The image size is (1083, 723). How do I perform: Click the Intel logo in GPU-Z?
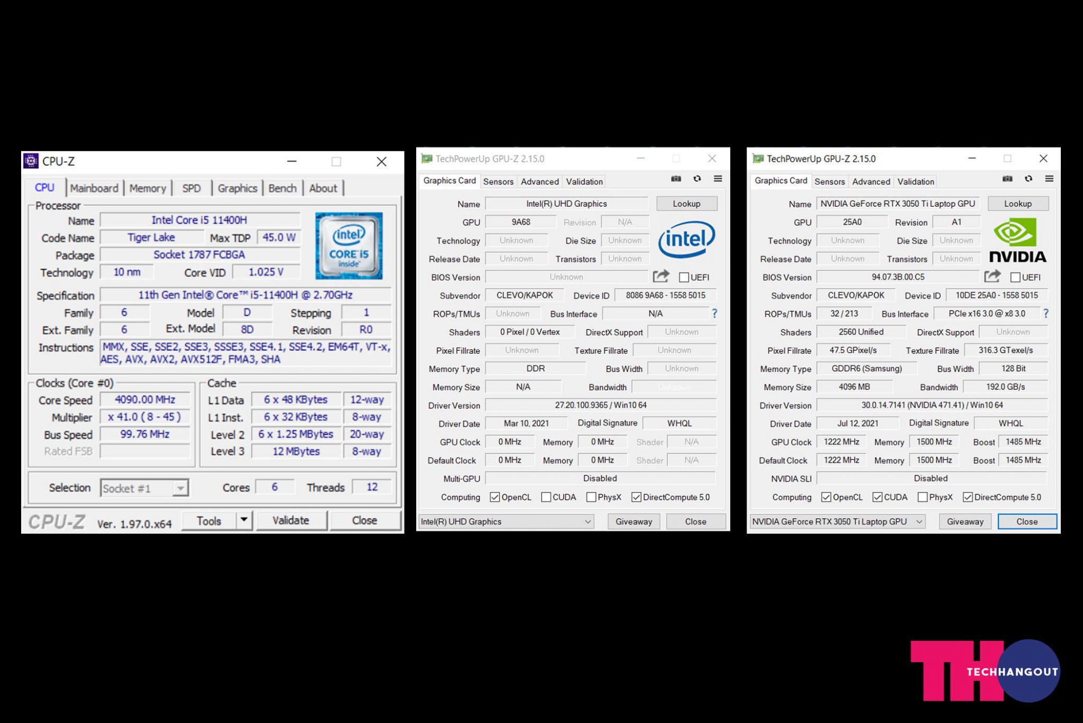tap(686, 239)
